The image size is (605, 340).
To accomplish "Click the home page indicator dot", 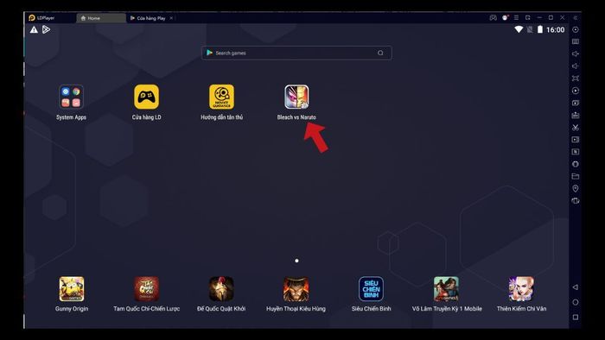I will click(x=296, y=261).
